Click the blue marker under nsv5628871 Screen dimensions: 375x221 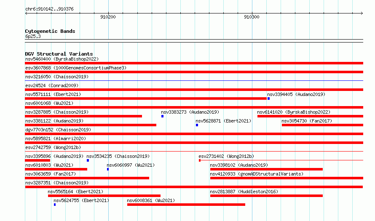coord(197,125)
